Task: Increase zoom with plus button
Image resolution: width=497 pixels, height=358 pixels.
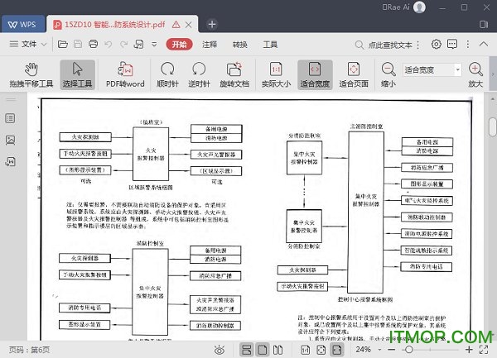Action: [469, 350]
